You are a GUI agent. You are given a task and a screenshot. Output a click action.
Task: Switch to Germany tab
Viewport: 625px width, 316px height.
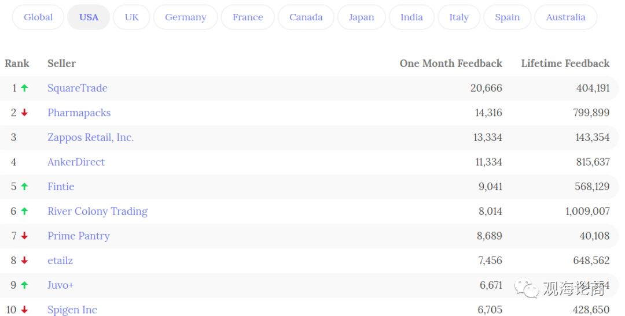(x=185, y=17)
